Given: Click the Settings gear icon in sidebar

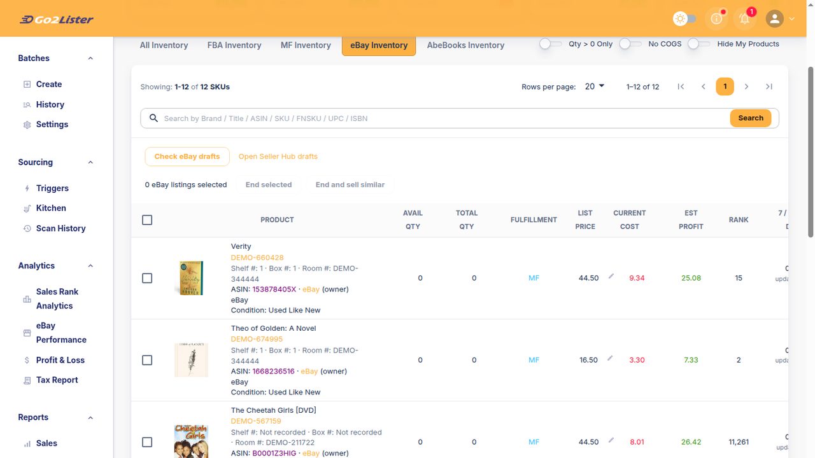Looking at the screenshot, I should [x=27, y=125].
